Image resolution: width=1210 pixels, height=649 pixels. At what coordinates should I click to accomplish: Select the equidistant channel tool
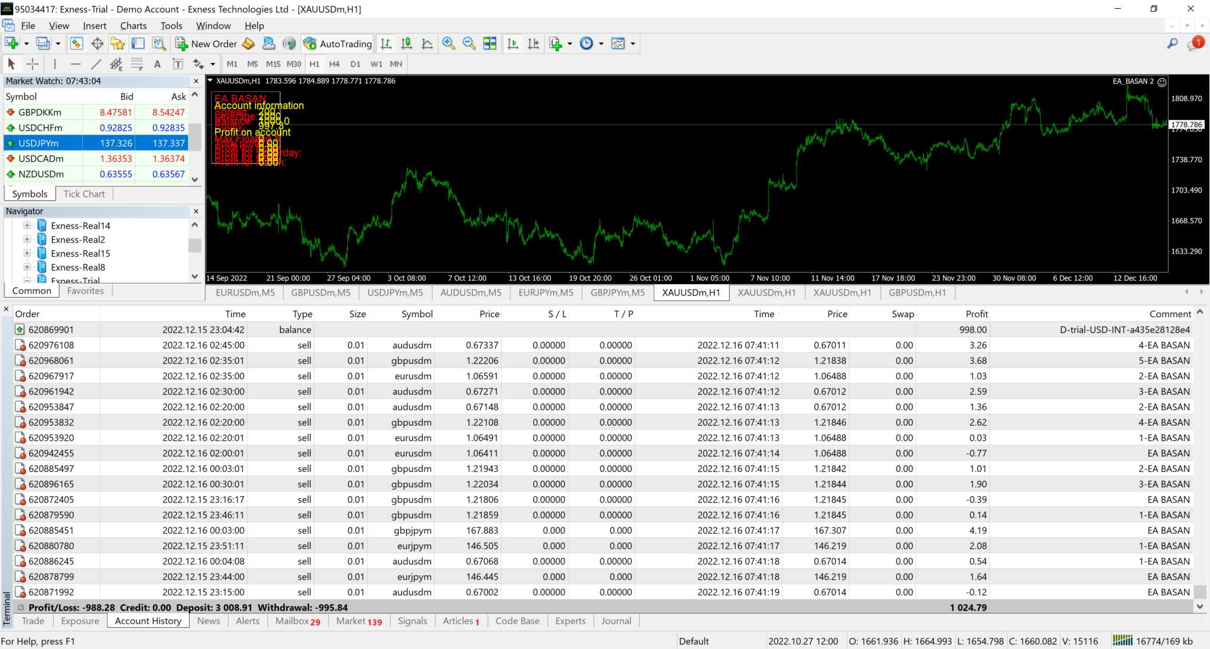click(x=116, y=64)
